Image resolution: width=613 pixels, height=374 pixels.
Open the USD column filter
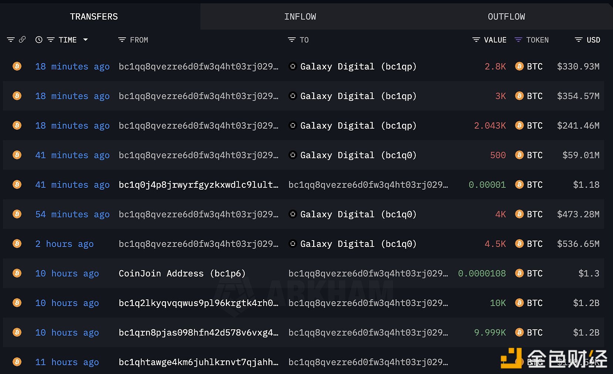(x=579, y=40)
